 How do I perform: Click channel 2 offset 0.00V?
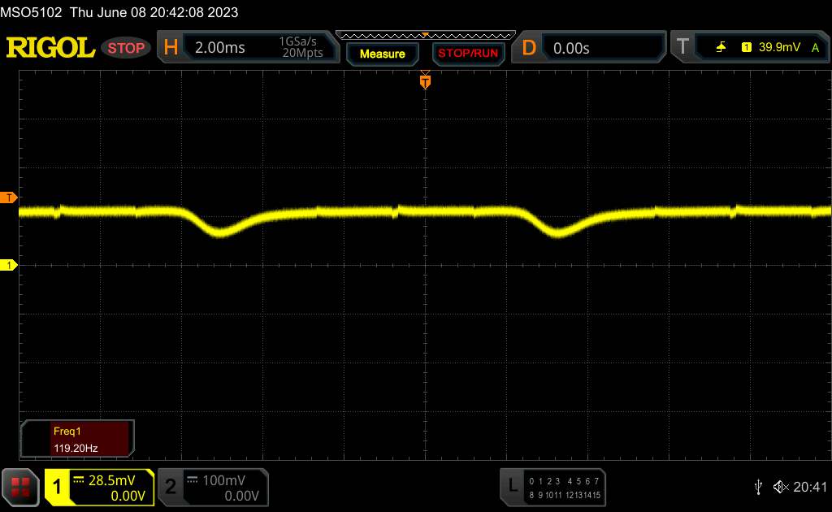[x=241, y=496]
